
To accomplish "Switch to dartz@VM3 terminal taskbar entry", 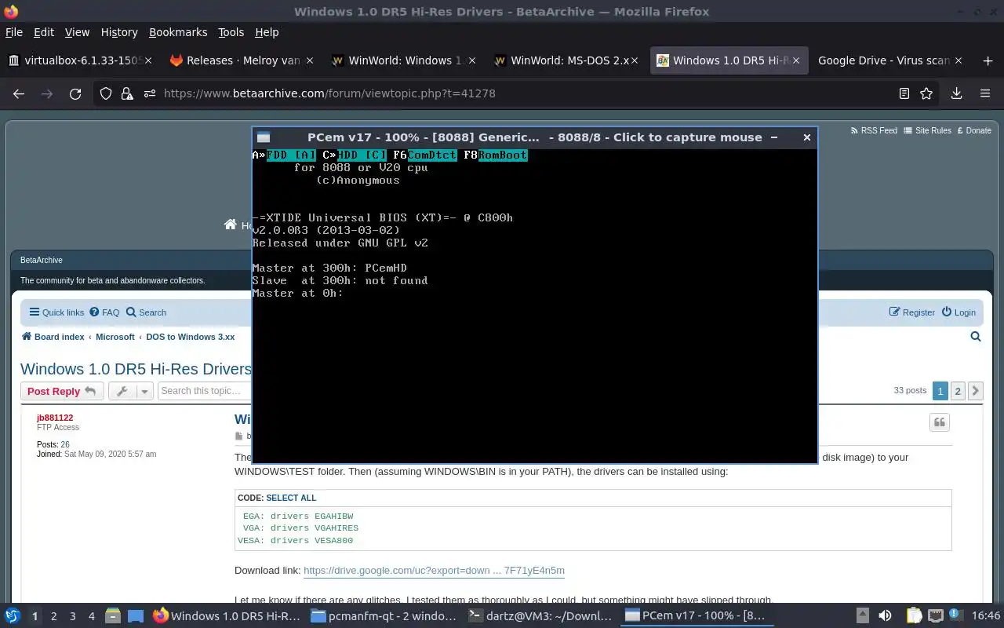I will pos(540,615).
